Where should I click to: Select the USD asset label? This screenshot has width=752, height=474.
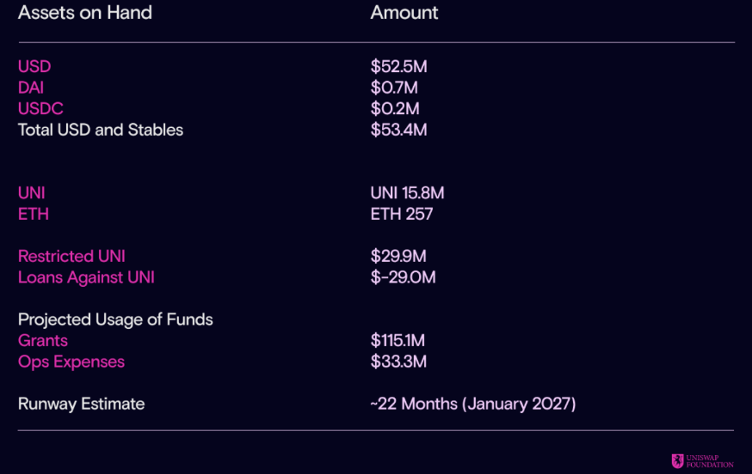34,67
